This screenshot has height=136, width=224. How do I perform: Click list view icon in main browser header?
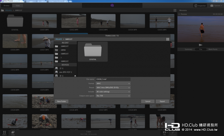(x=175, y=10)
